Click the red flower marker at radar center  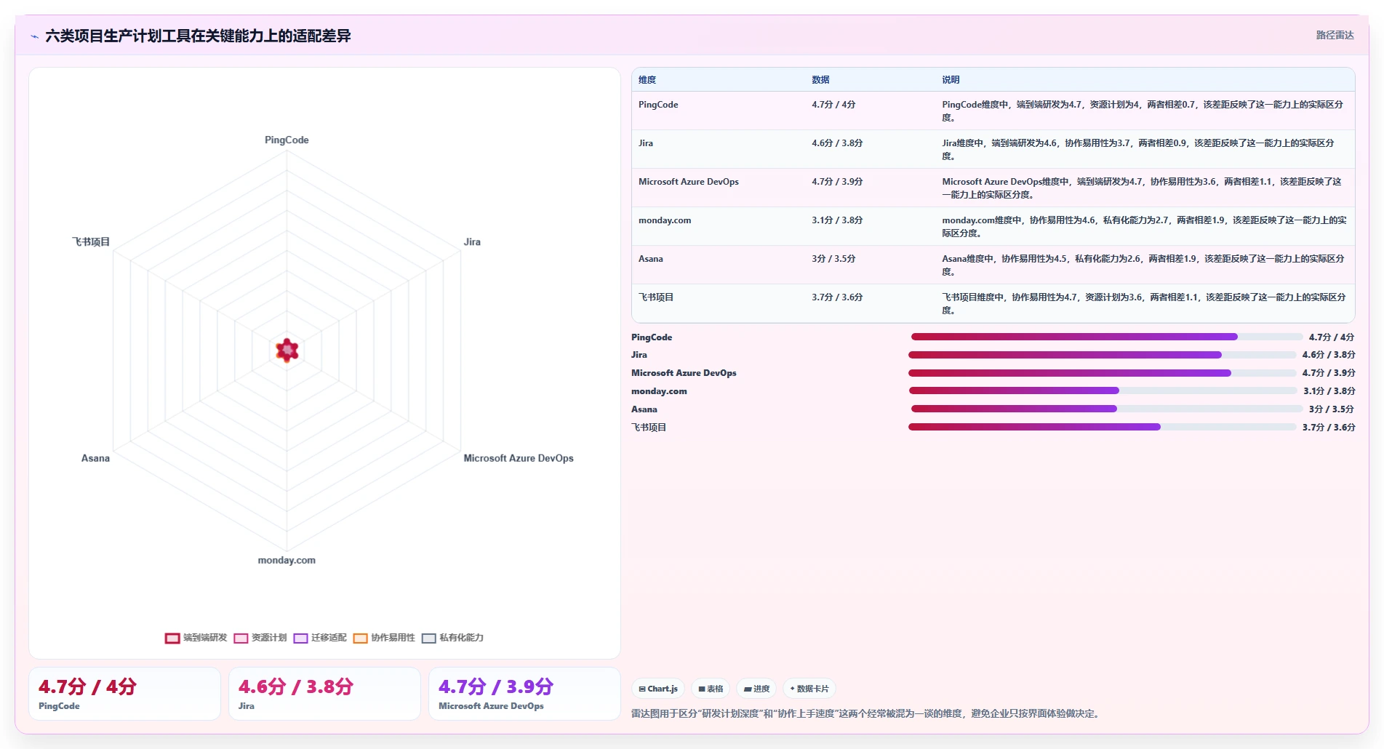pos(287,351)
